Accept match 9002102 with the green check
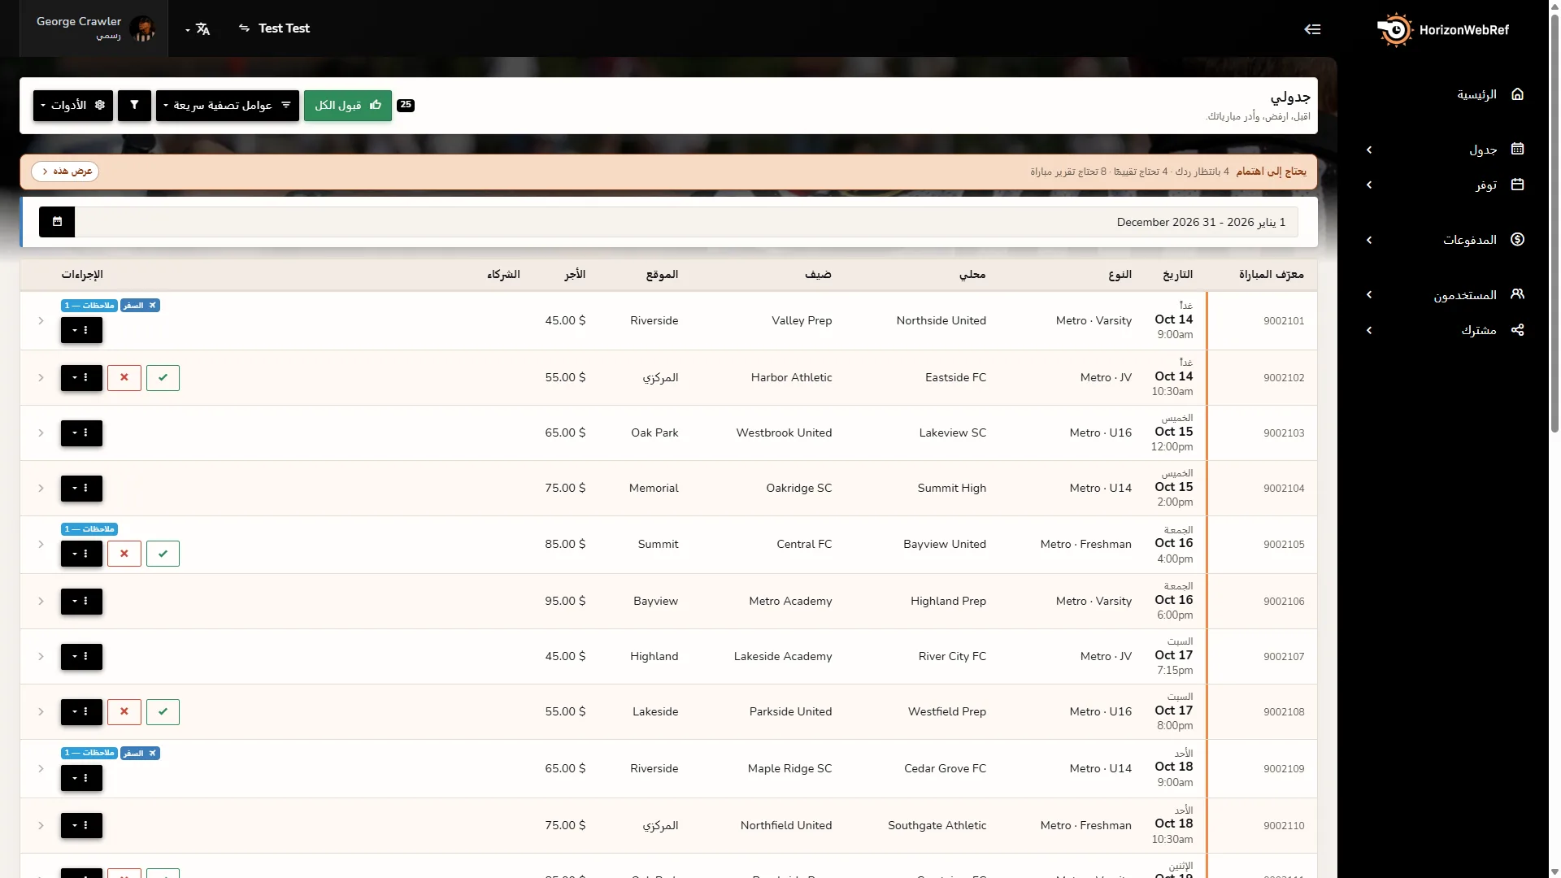1561x878 pixels. (163, 378)
